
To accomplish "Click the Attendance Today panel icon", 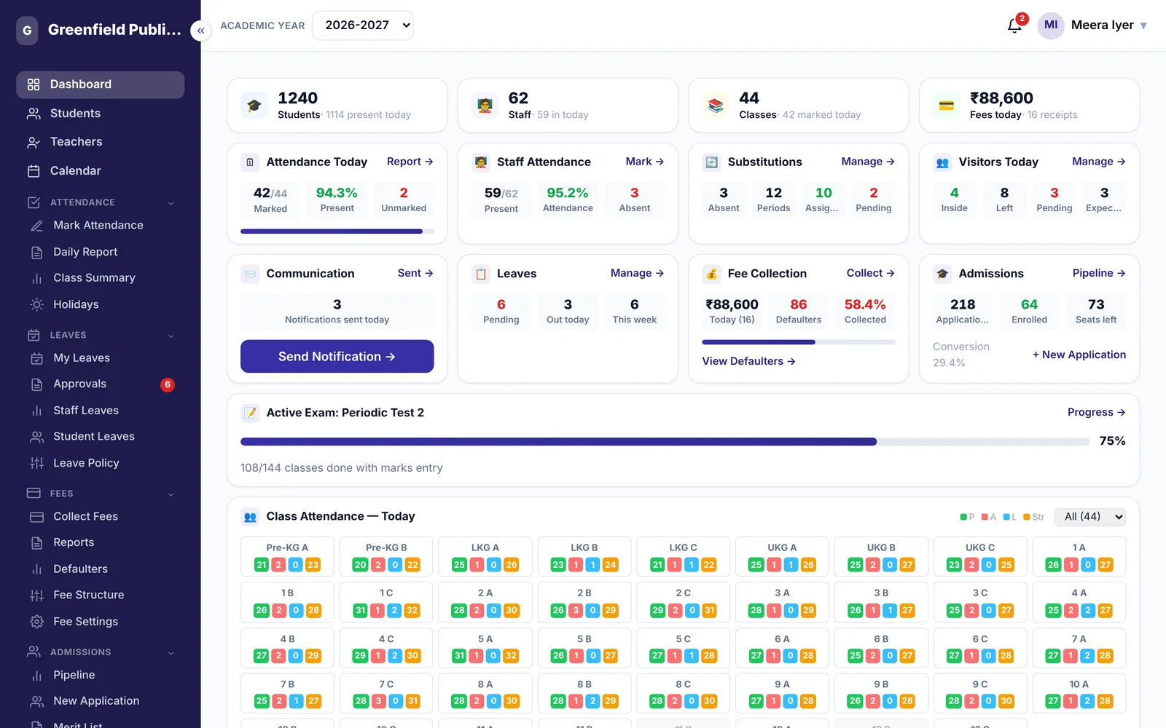I will tap(250, 162).
